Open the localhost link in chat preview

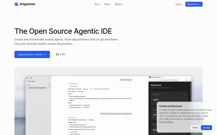103,89
